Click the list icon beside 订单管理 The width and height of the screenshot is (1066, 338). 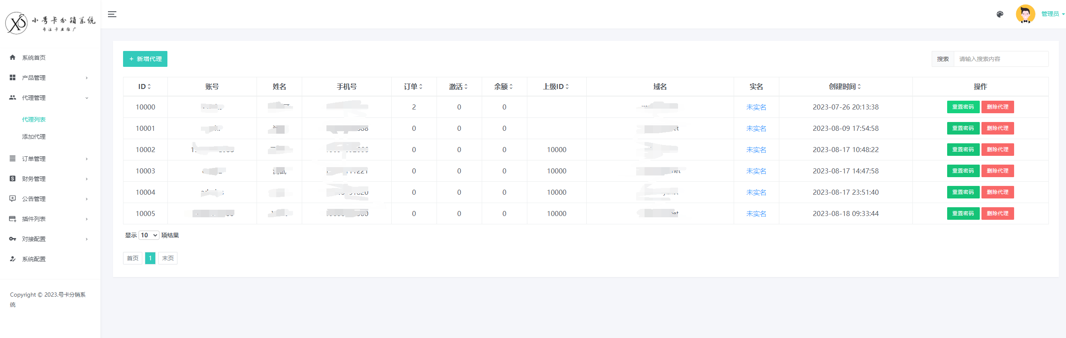coord(13,159)
